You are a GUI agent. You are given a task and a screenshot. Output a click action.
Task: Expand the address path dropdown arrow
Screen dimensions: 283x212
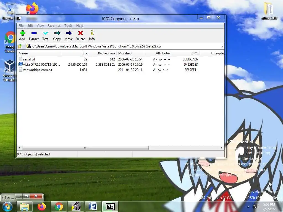(x=222, y=46)
